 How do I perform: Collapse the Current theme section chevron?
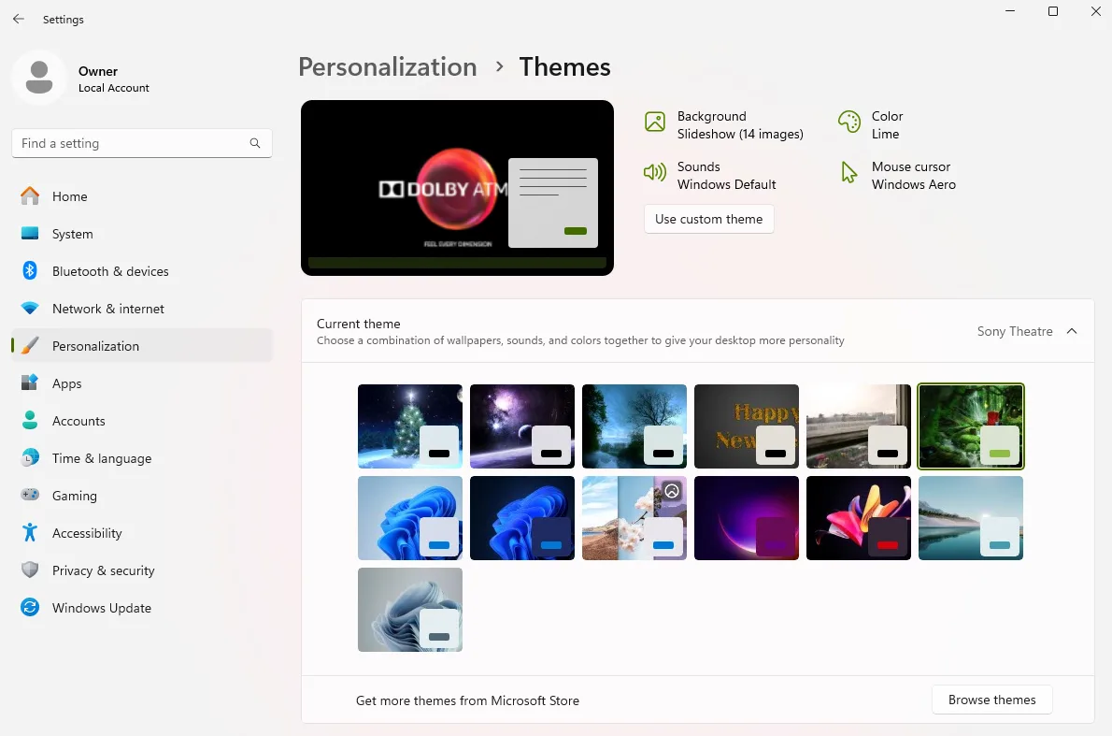(x=1072, y=331)
